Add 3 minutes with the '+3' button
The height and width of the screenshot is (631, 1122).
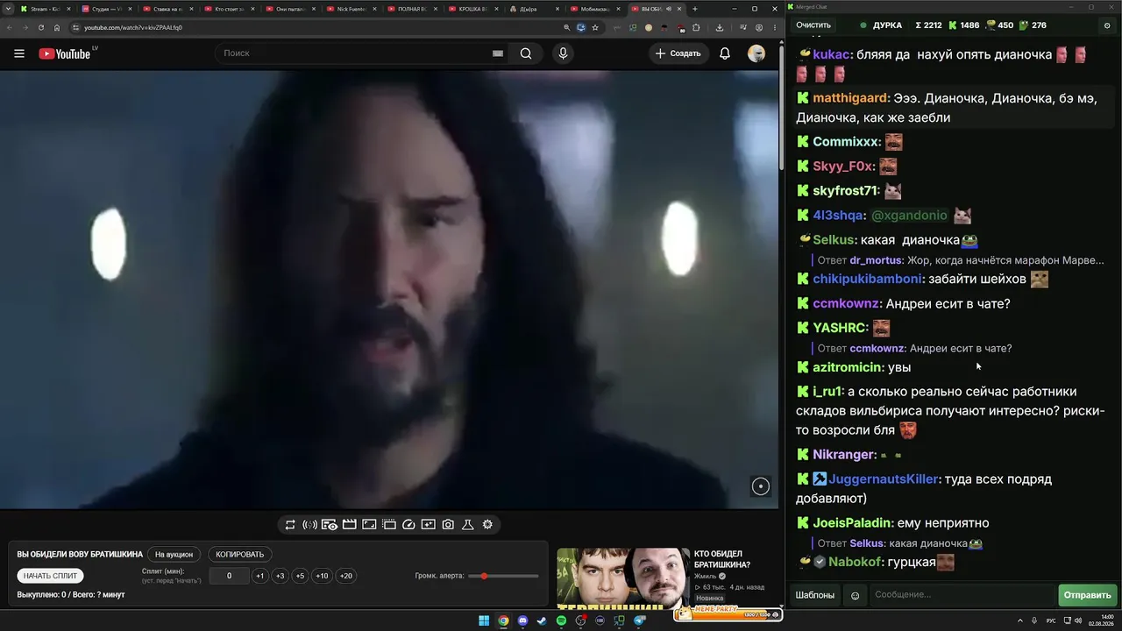280,576
